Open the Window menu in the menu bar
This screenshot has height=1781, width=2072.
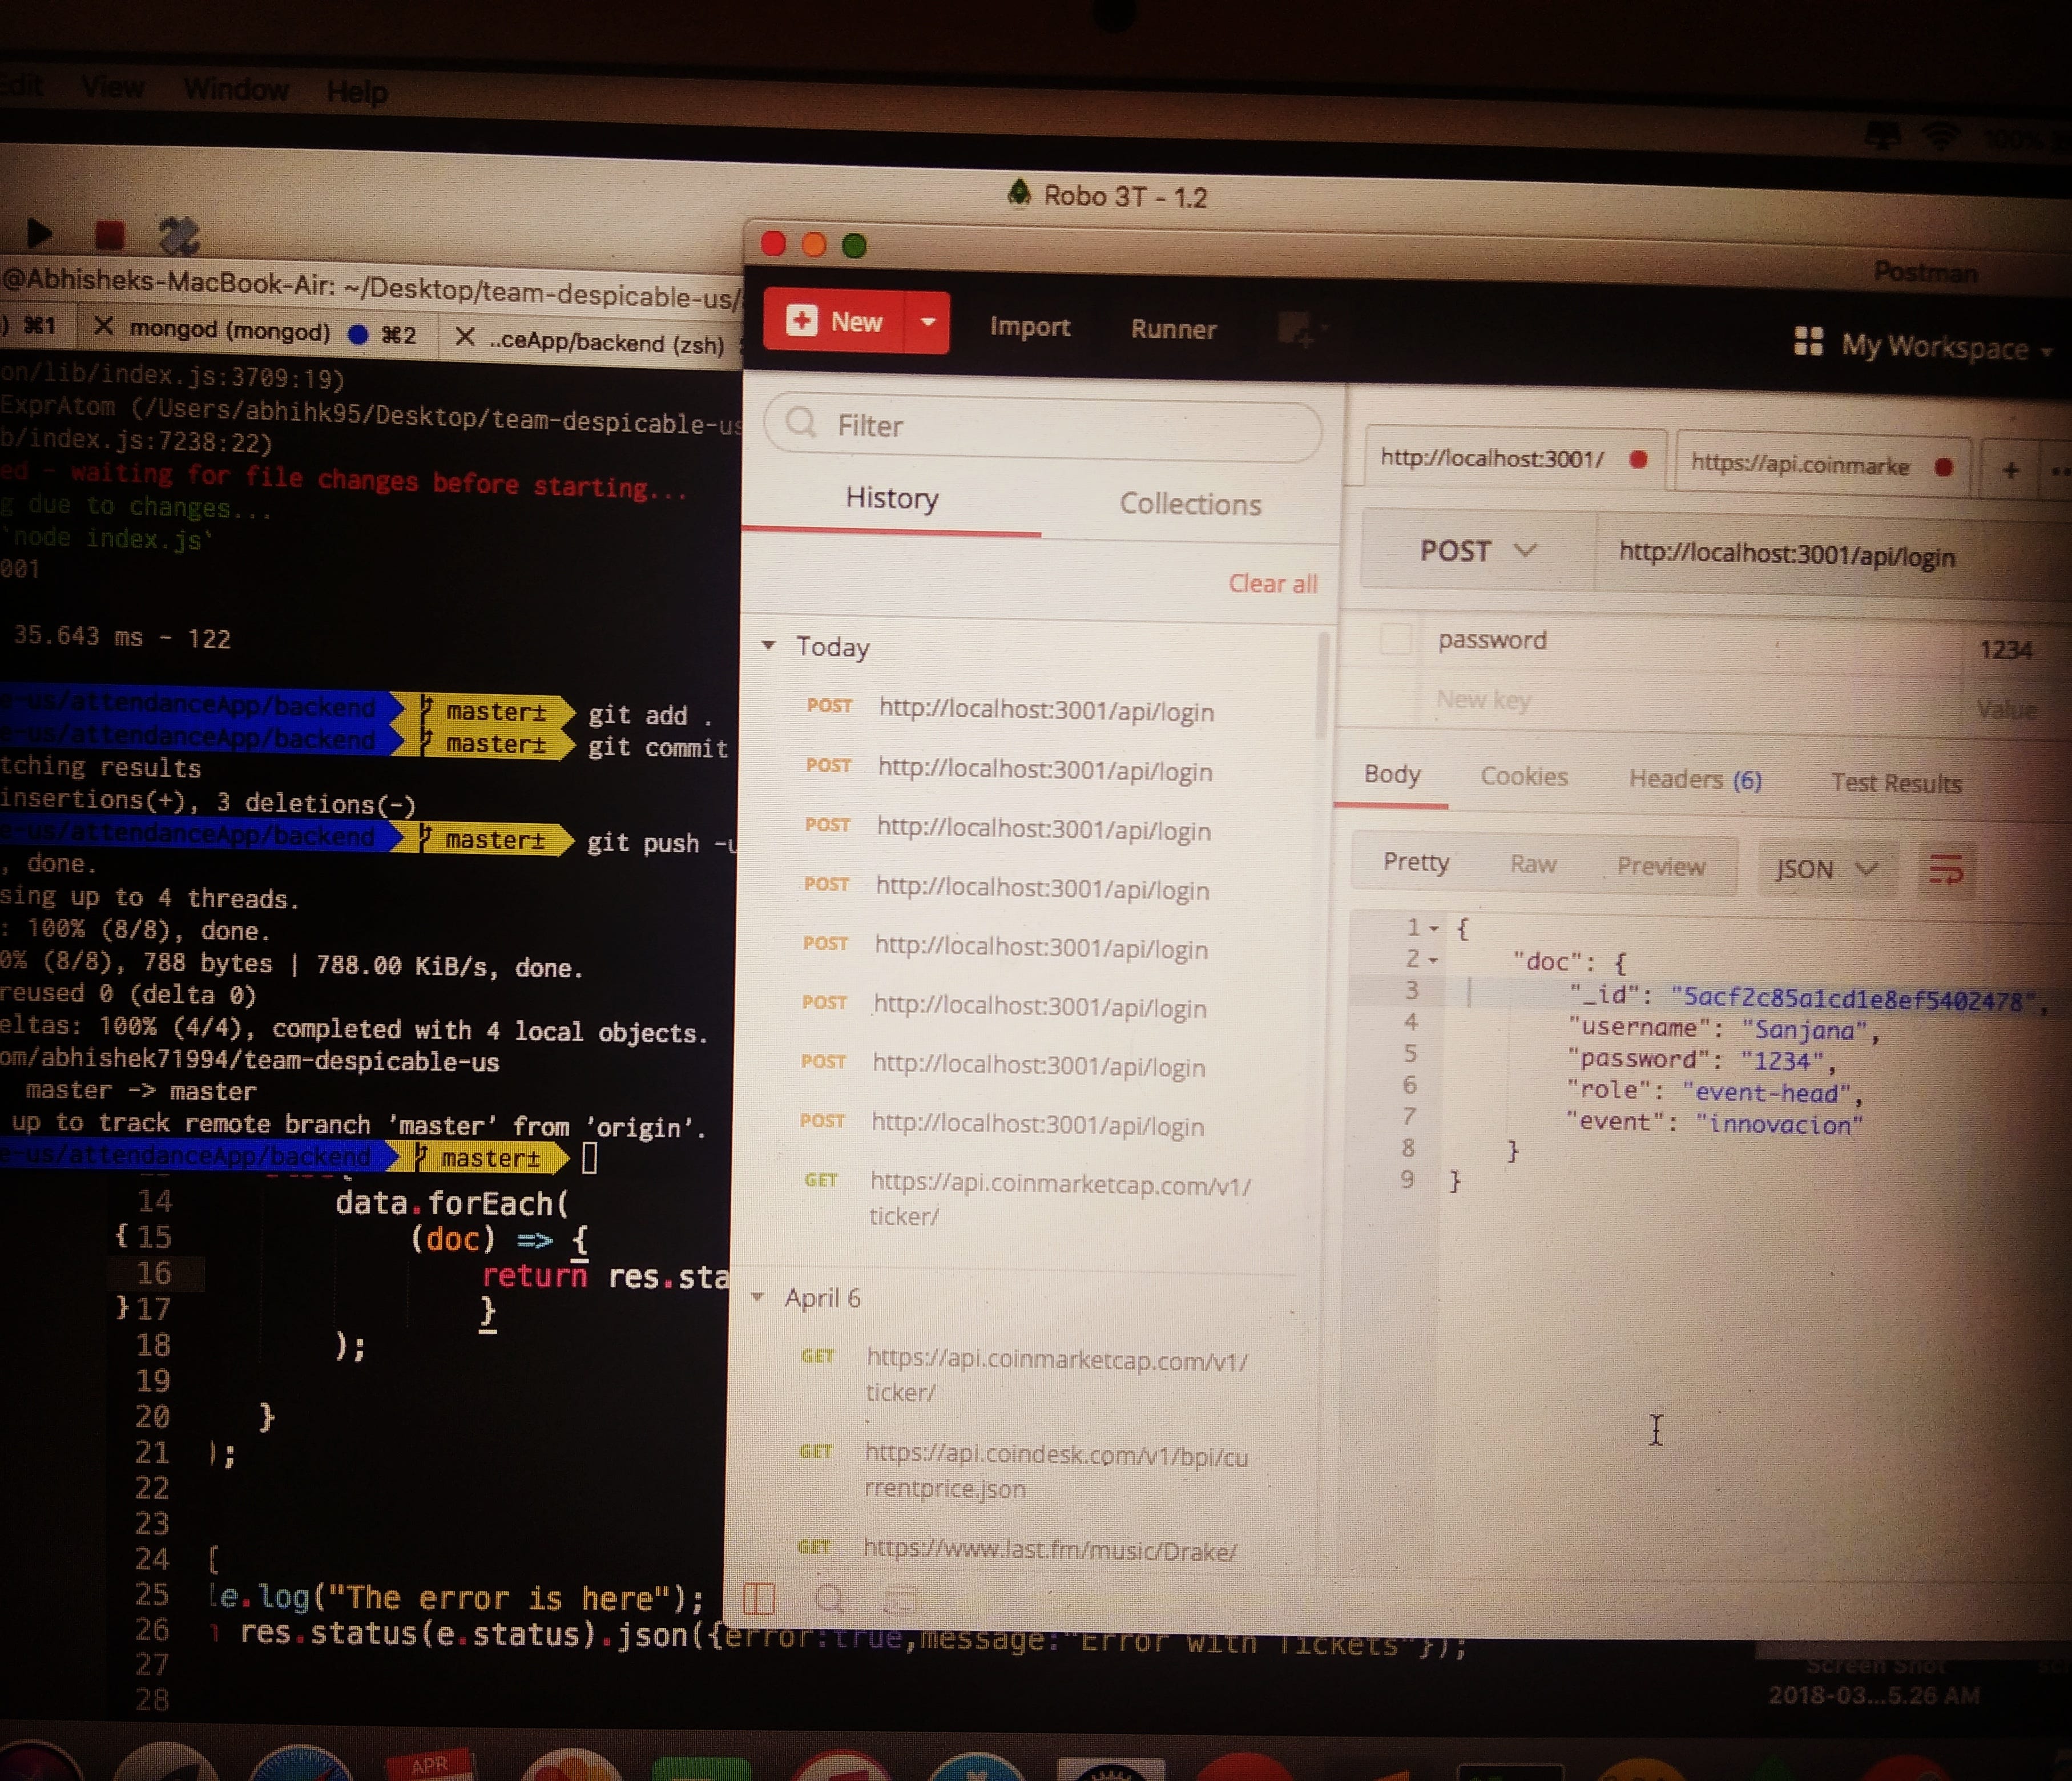coord(236,89)
